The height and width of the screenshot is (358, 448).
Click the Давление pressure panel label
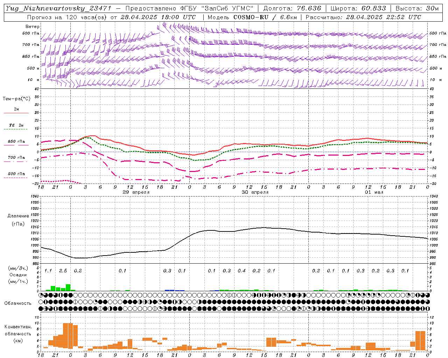pos(18,216)
